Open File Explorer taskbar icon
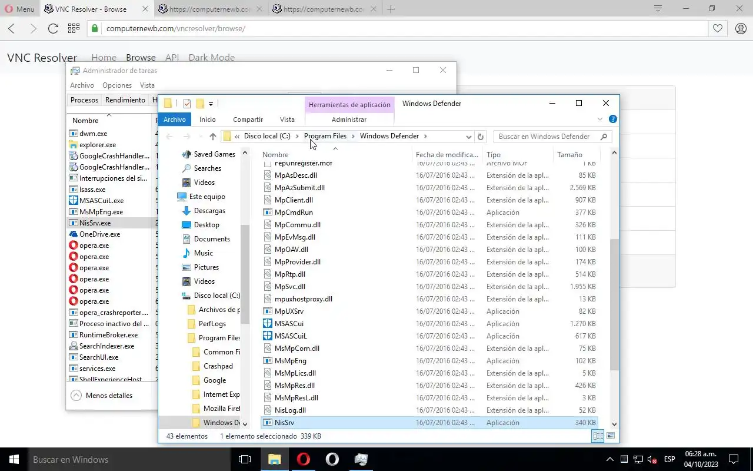This screenshot has width=753, height=471. coord(275,459)
